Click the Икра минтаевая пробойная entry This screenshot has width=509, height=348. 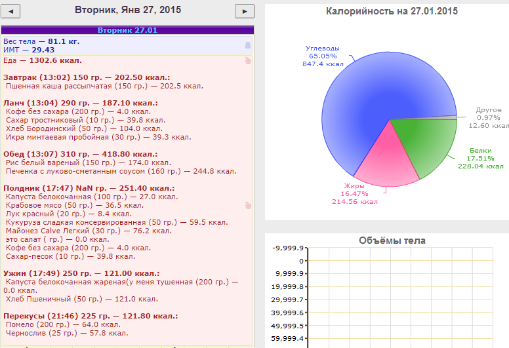(98, 137)
